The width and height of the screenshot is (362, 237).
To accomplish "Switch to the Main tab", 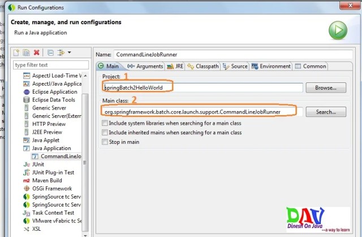I will pyautogui.click(x=108, y=67).
